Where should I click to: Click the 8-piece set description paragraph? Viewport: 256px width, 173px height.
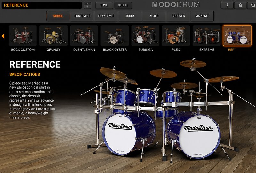pyautogui.click(x=32, y=100)
